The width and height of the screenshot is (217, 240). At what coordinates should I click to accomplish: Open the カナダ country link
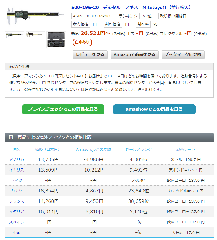17,191
